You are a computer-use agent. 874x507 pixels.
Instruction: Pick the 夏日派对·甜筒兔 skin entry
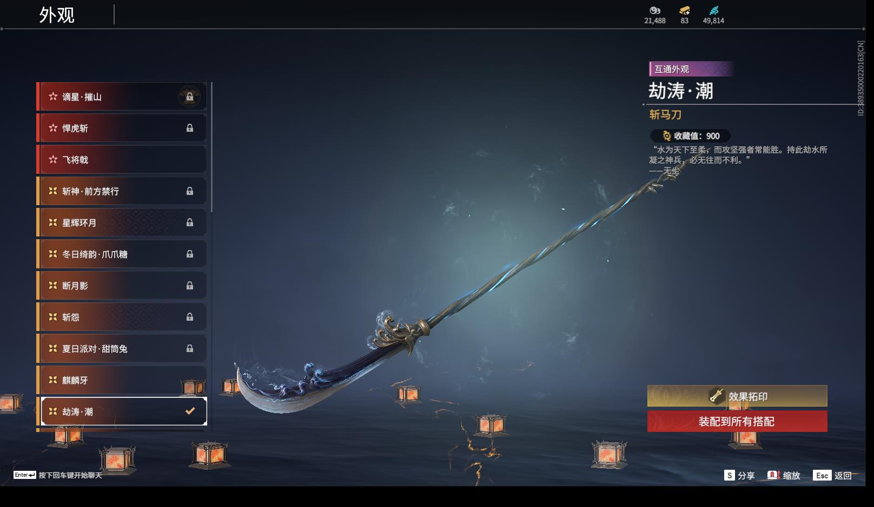(122, 348)
